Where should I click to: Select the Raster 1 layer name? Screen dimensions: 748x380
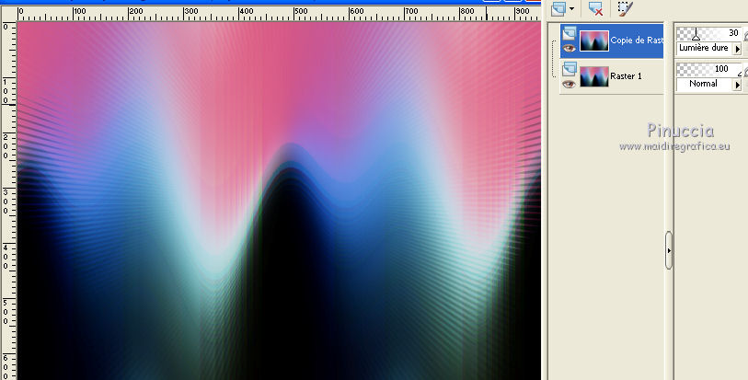click(626, 76)
